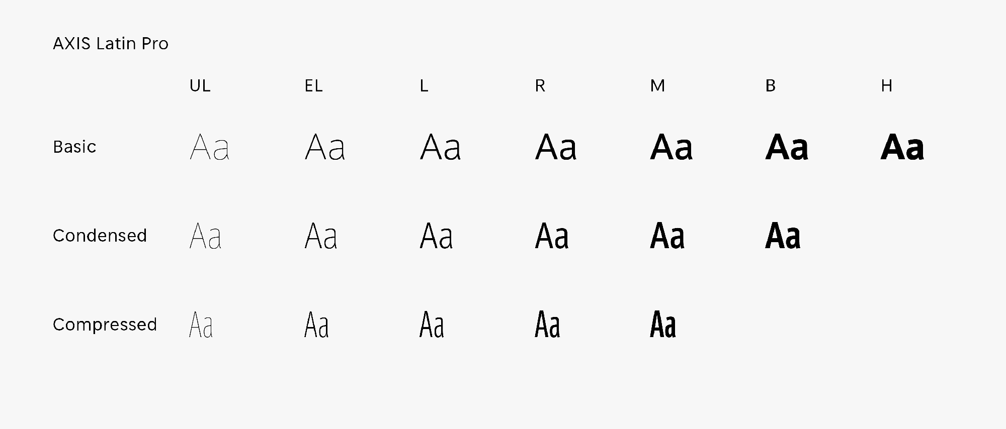Click the UL column header
Viewport: 1006px width, 429px height.
click(200, 86)
